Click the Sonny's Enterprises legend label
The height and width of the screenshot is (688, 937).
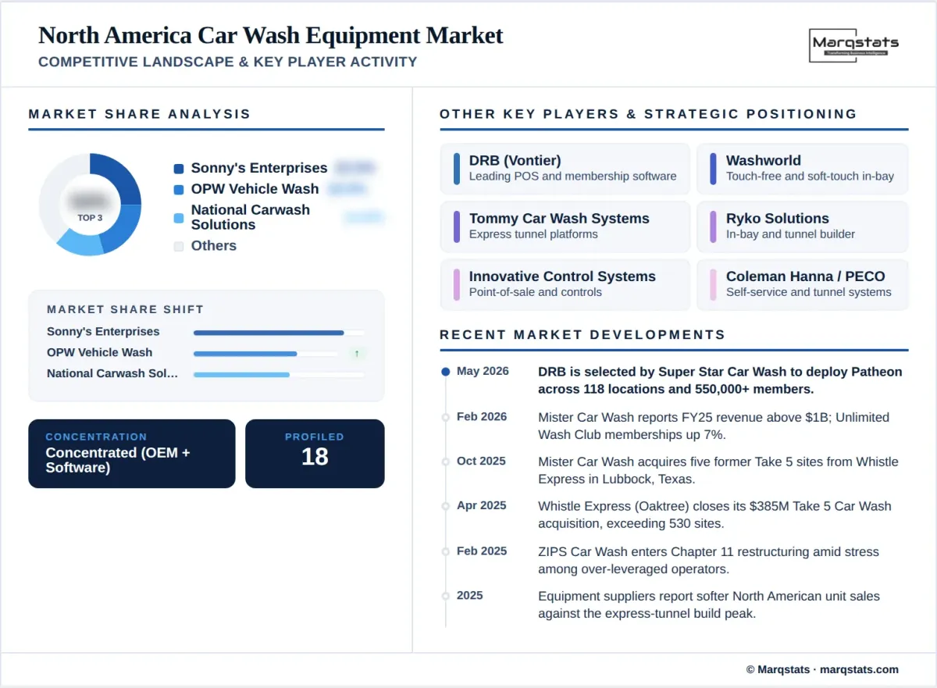pos(259,168)
